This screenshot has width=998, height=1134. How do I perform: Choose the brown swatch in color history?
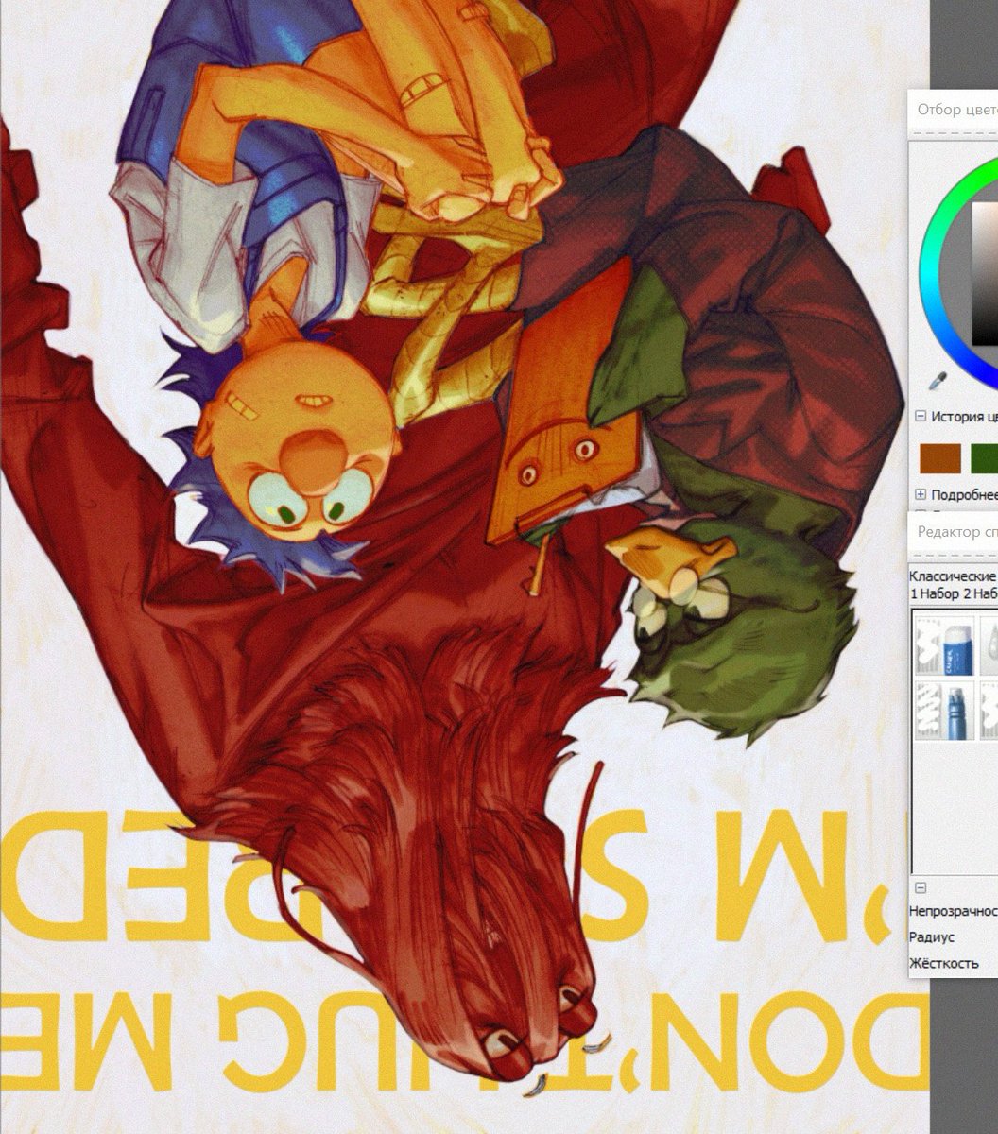click(940, 459)
